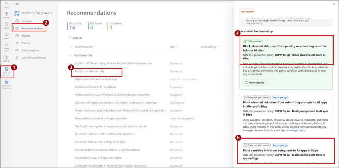Open the unmanaged apps link

click(x=296, y=130)
